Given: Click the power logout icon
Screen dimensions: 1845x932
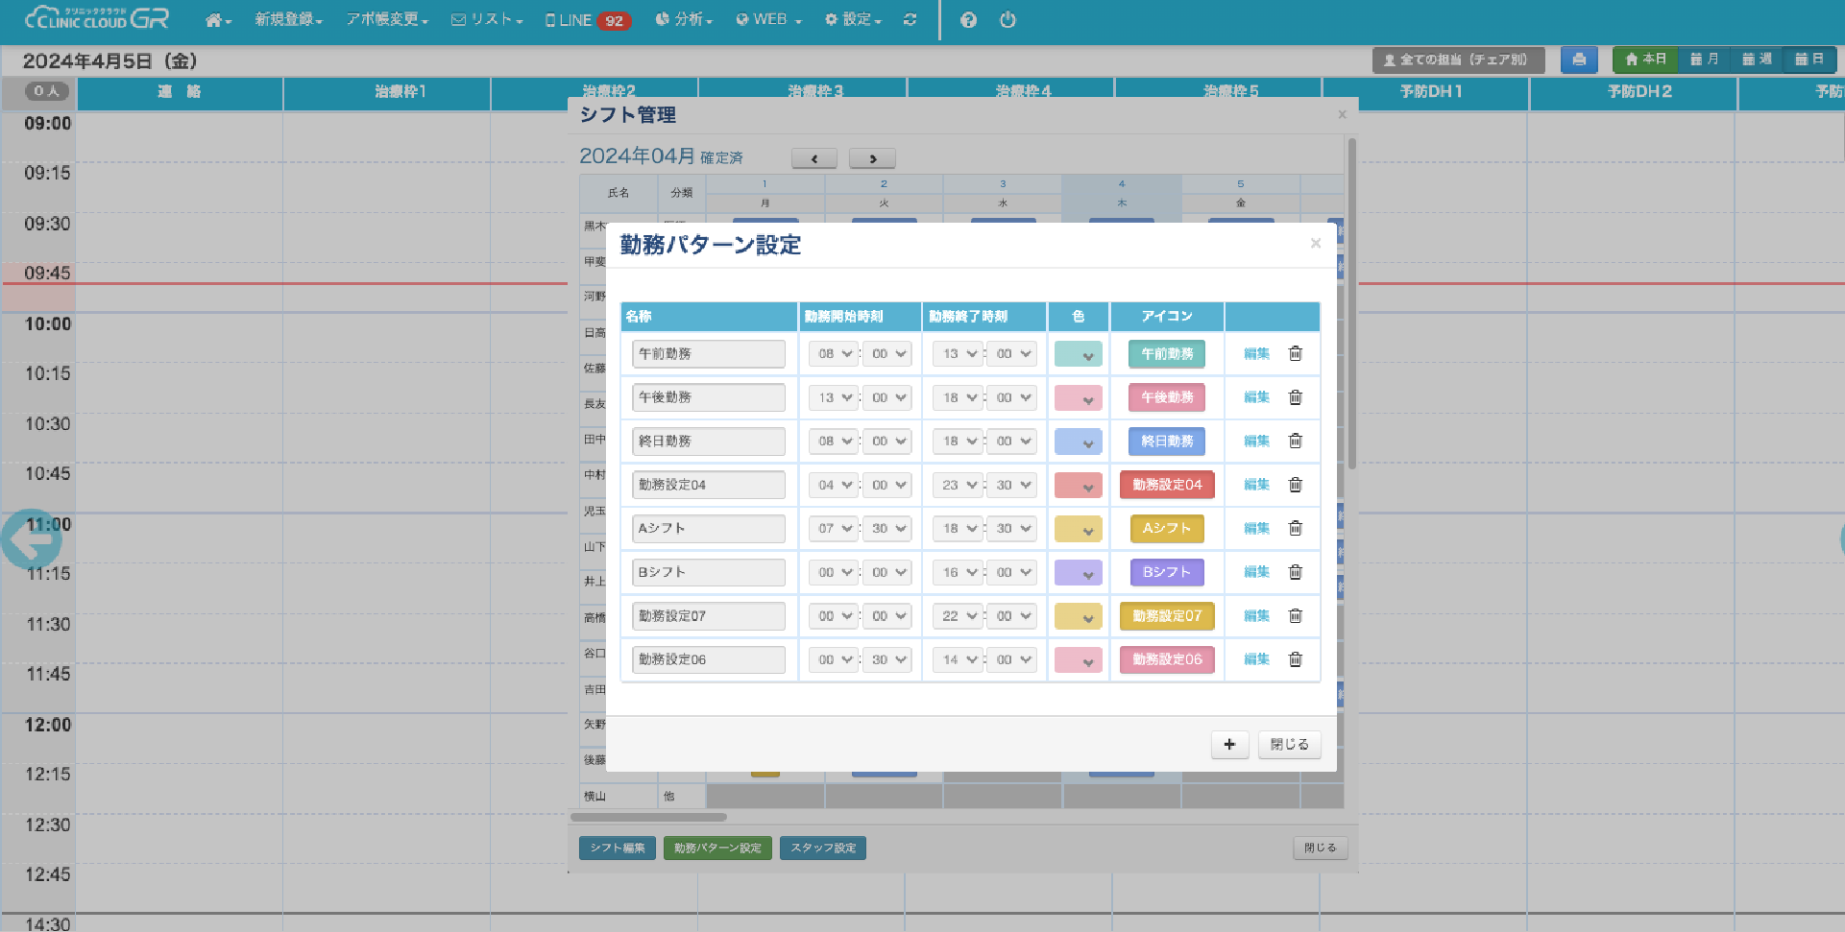Looking at the screenshot, I should [x=1007, y=20].
